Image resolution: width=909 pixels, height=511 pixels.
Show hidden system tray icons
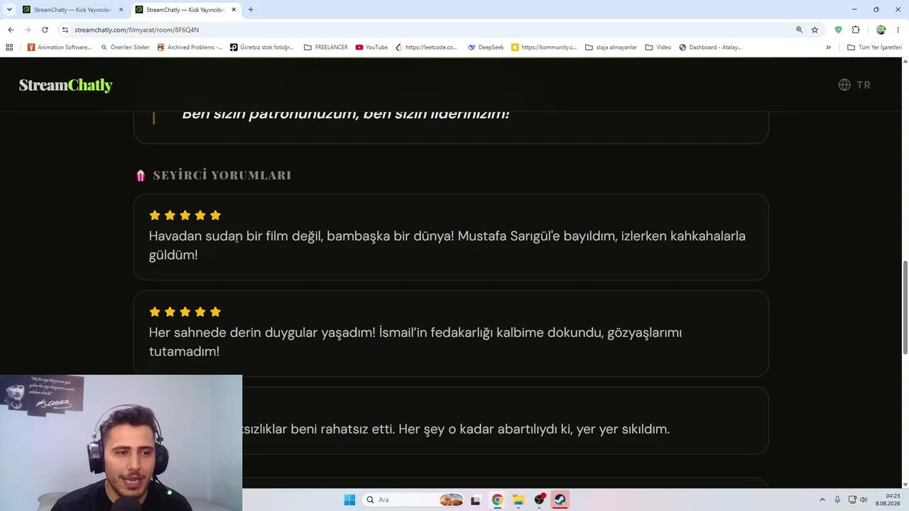pos(822,500)
